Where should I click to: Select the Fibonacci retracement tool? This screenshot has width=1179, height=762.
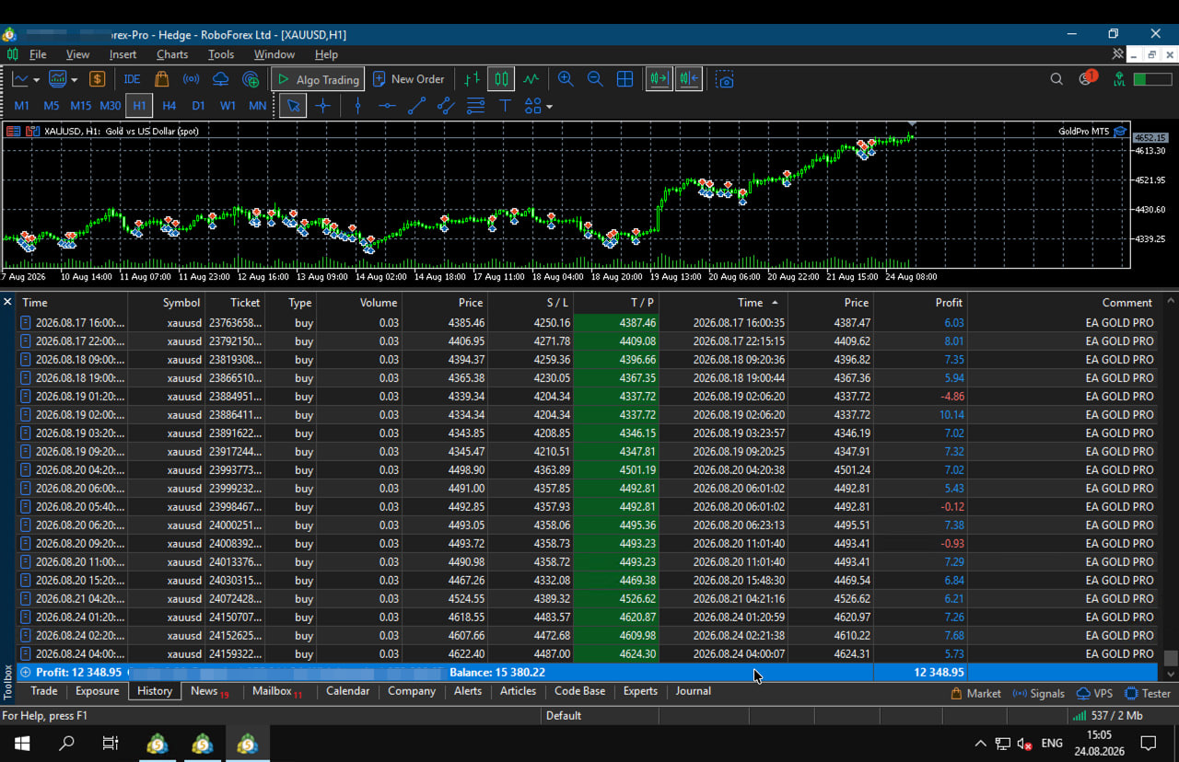475,106
